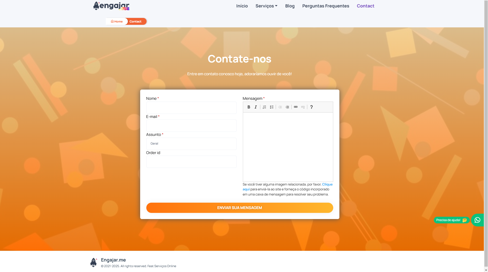
Task: Insert a numbered list in the message
Action: [x=264, y=107]
